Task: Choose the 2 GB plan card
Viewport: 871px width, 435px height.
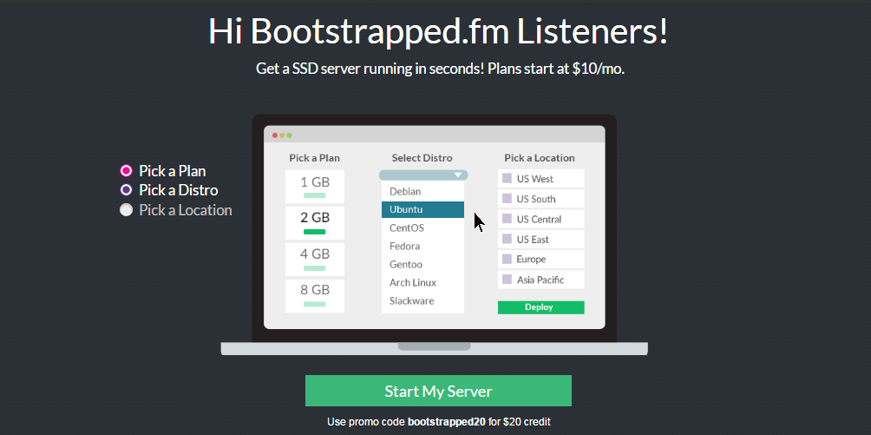Action: click(315, 223)
